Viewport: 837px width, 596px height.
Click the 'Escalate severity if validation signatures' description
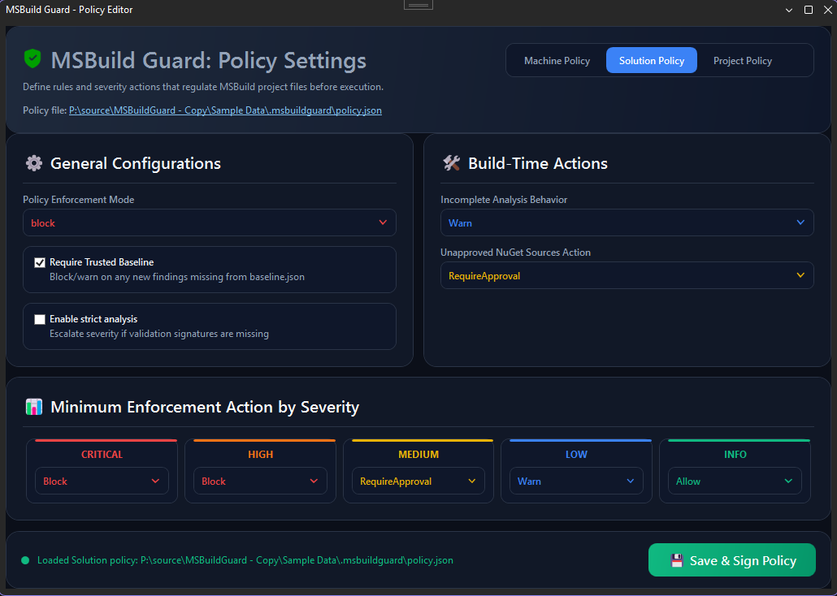pyautogui.click(x=159, y=334)
